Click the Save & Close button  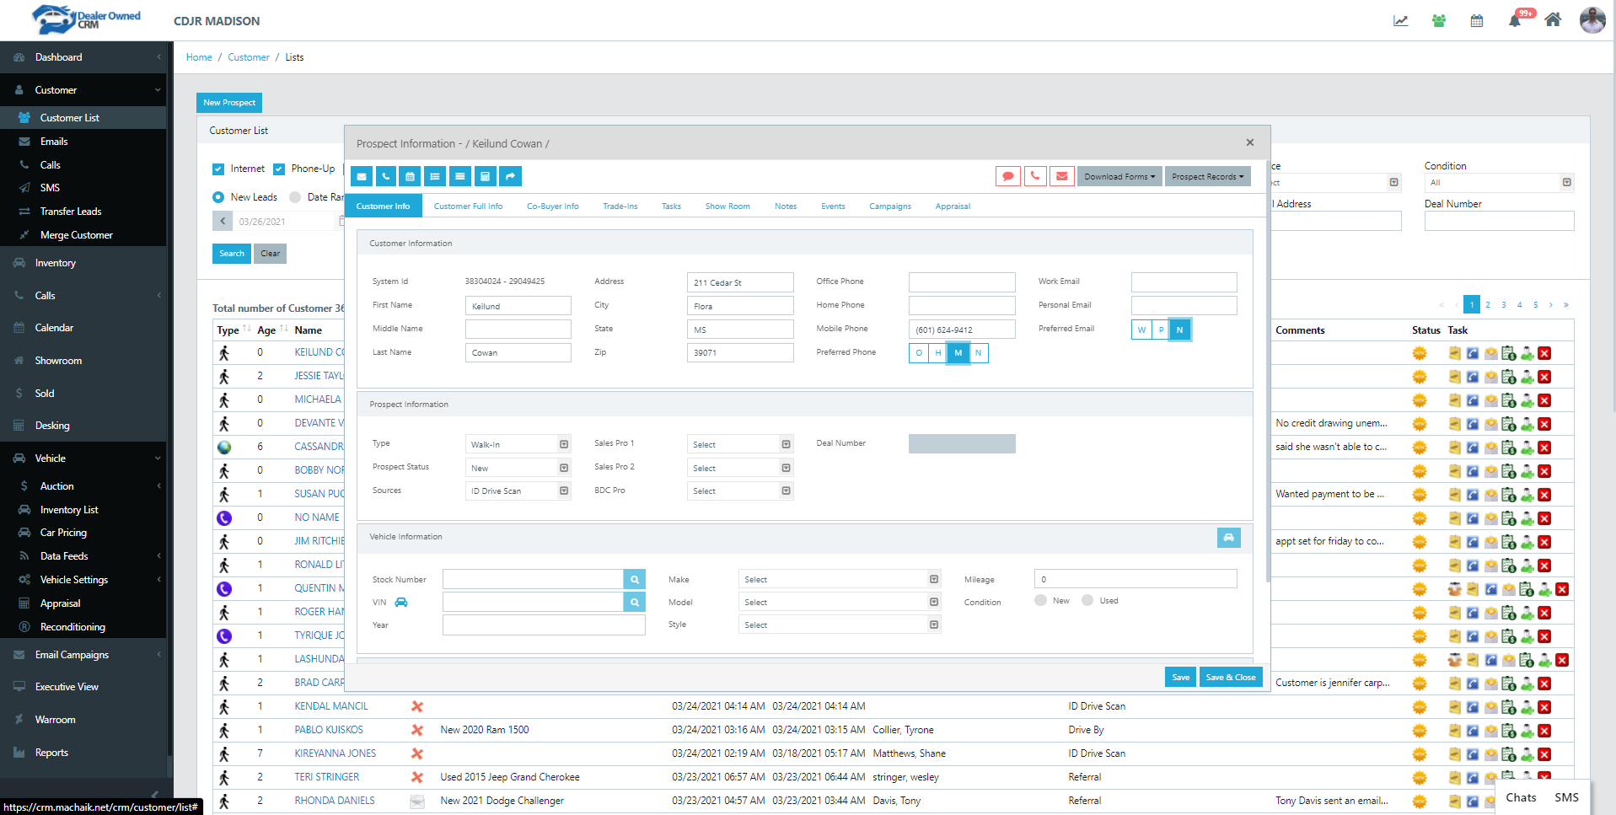1230,678
